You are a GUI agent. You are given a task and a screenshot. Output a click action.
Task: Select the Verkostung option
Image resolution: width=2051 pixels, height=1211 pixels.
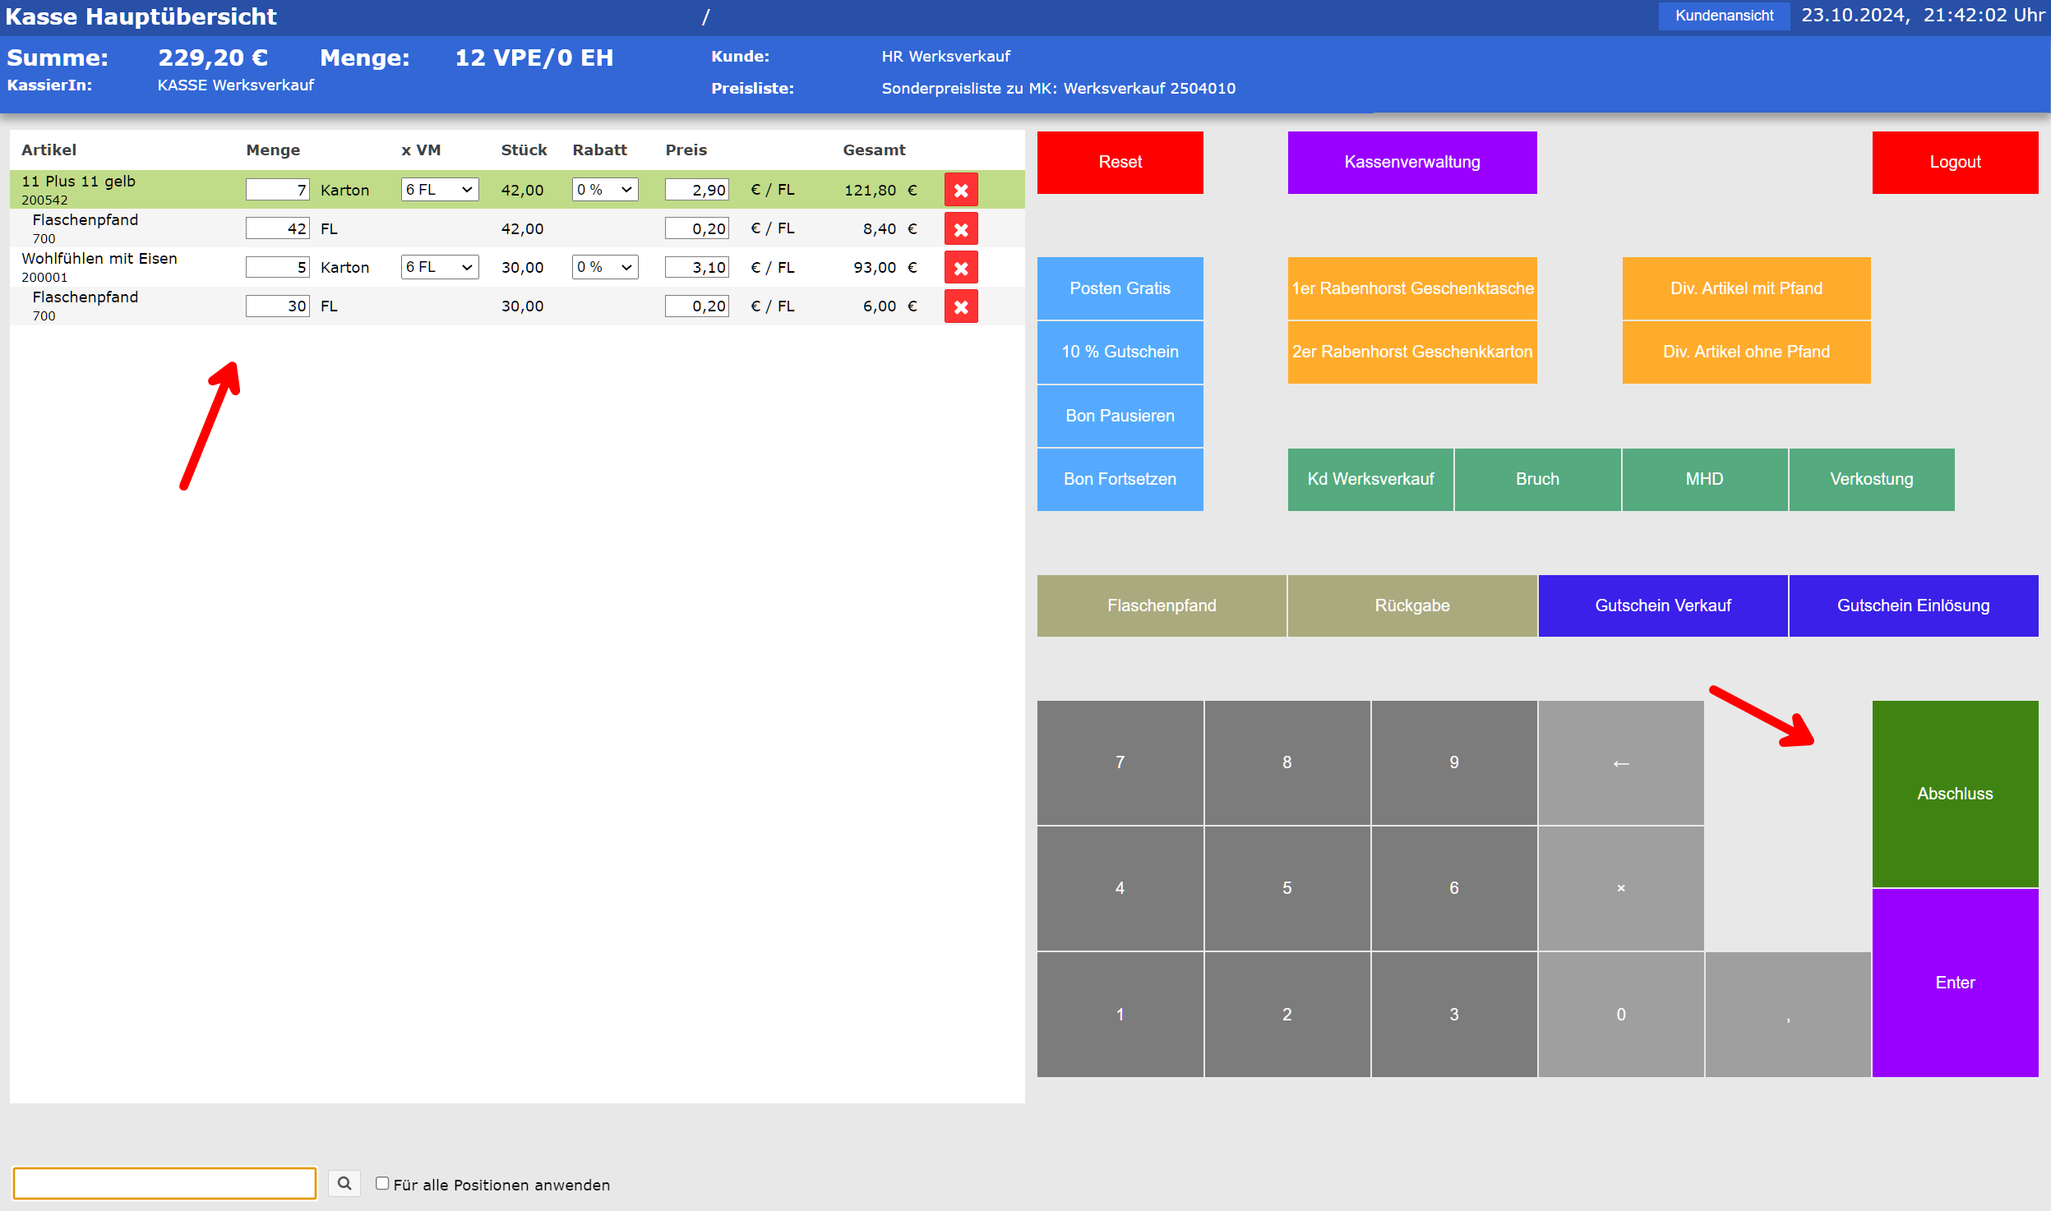(1872, 479)
